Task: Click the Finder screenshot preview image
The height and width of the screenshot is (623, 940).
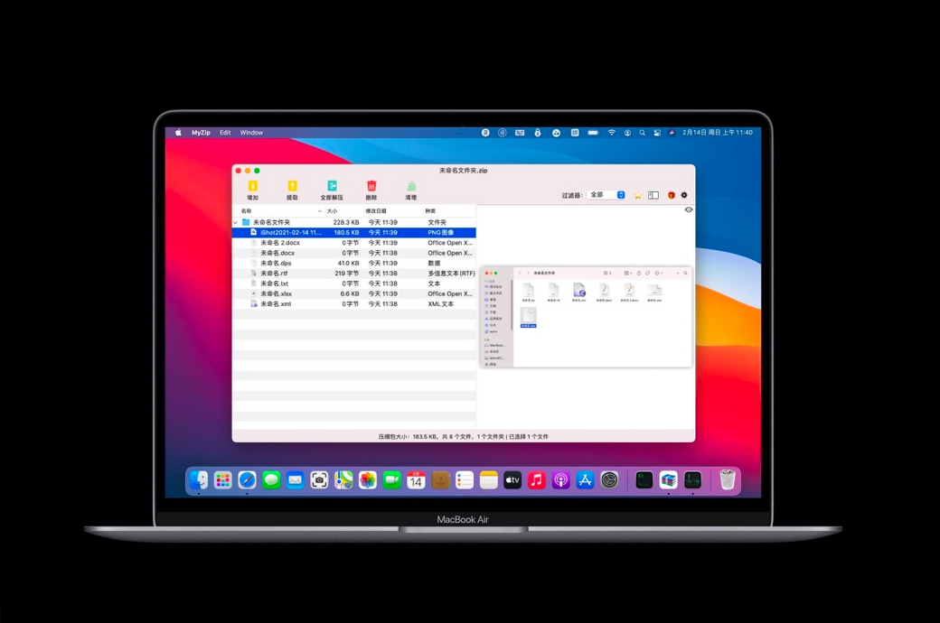Action: coord(586,317)
